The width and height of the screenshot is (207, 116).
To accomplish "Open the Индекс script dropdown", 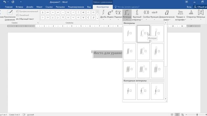I will tap(110, 15).
